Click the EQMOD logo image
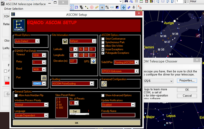The height and width of the screenshot is (129, 204). click(19, 25)
